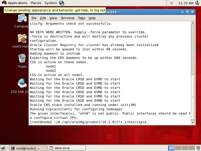This screenshot has height=151, width=201.
Task: Open the Computer desktop icon
Action: (22, 21)
